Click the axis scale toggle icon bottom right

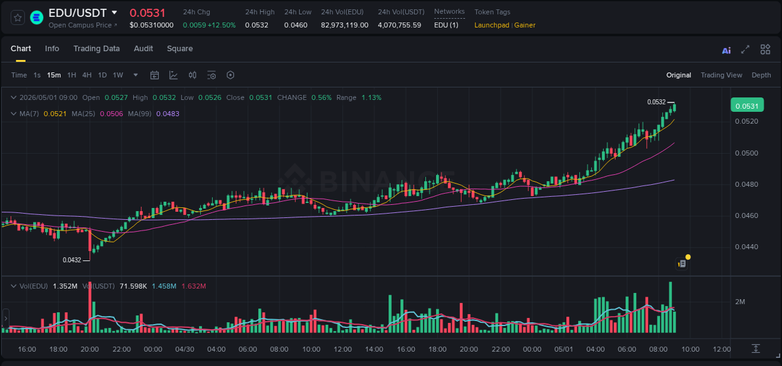pos(756,349)
